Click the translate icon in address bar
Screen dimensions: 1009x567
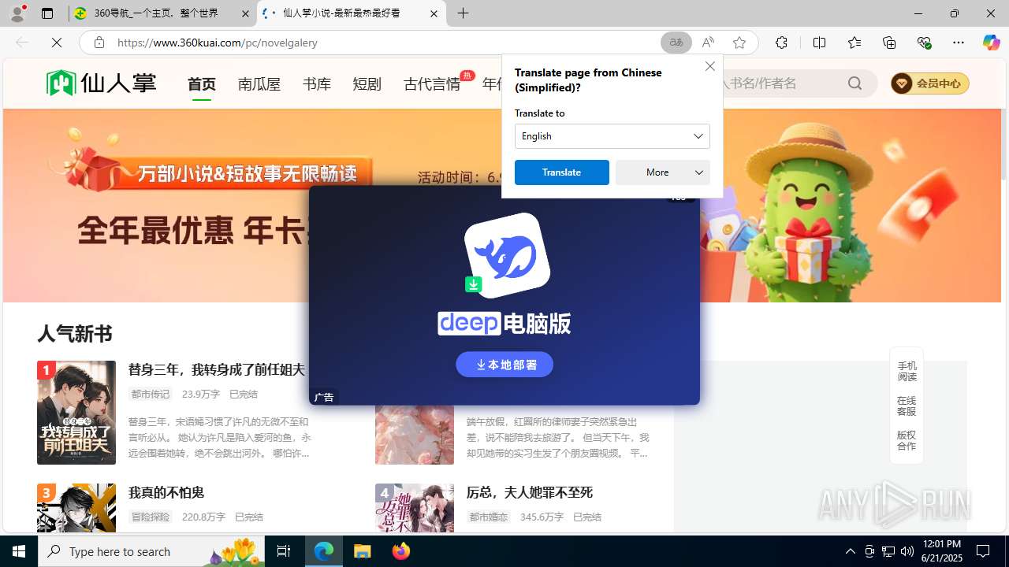point(676,43)
